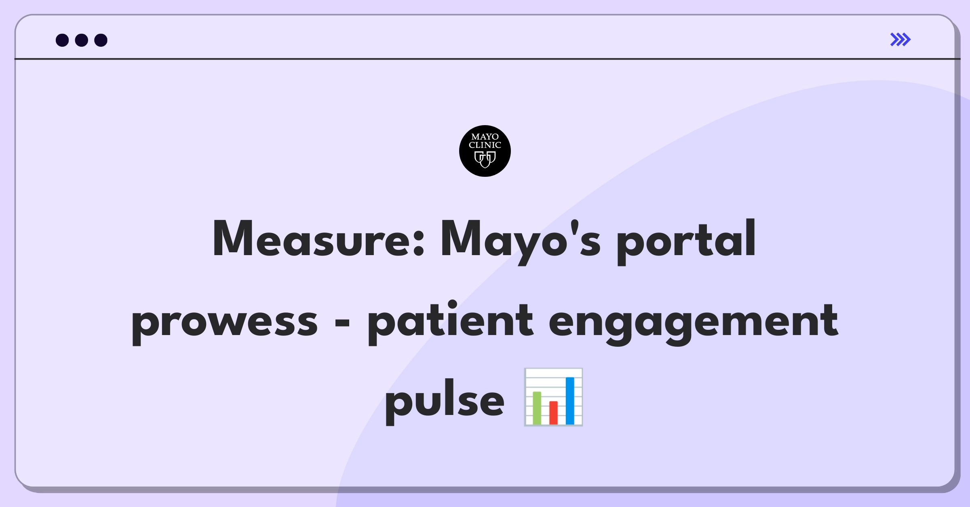Click the third window dot
Screen dimensions: 970x507
tap(101, 40)
